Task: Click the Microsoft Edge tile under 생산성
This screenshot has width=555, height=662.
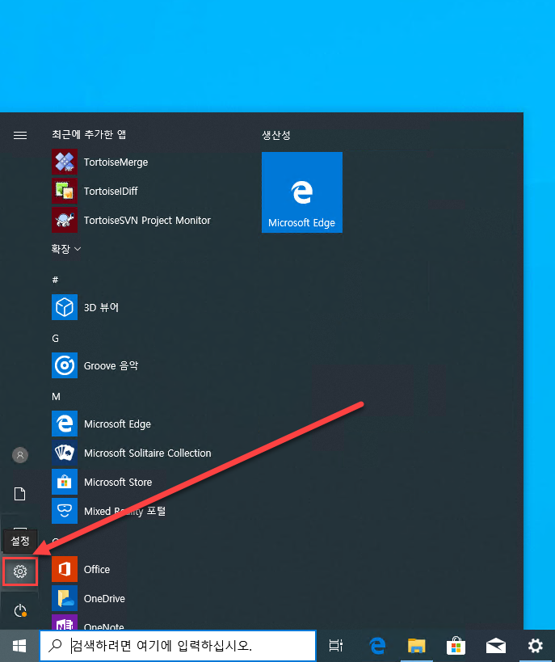Action: click(x=302, y=192)
